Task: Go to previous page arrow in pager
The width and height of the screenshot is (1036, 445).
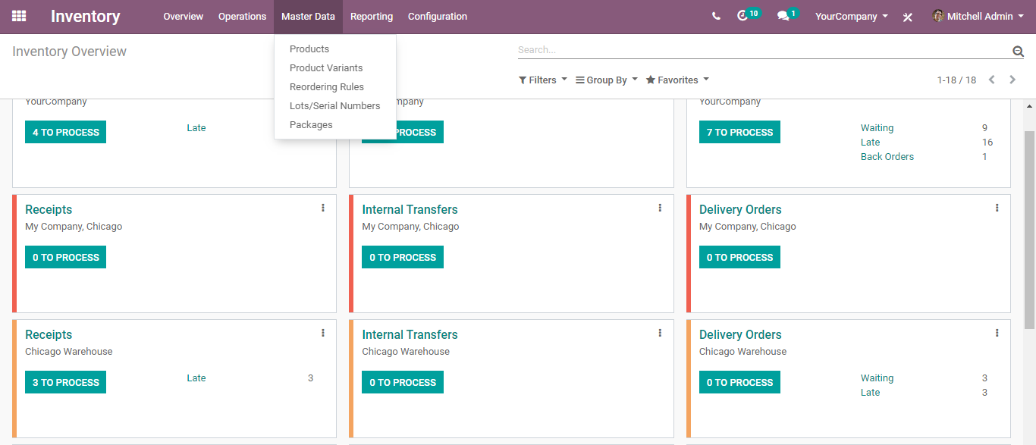Action: coord(991,80)
